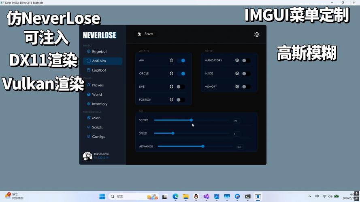Open the Mian section
Image resolution: width=360 pixels, height=202 pixels.
click(x=102, y=118)
